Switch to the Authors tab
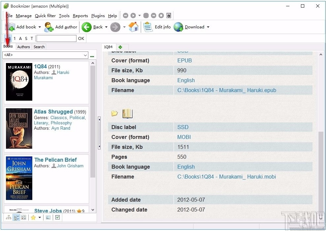The width and height of the screenshot is (326, 231). click(23, 47)
